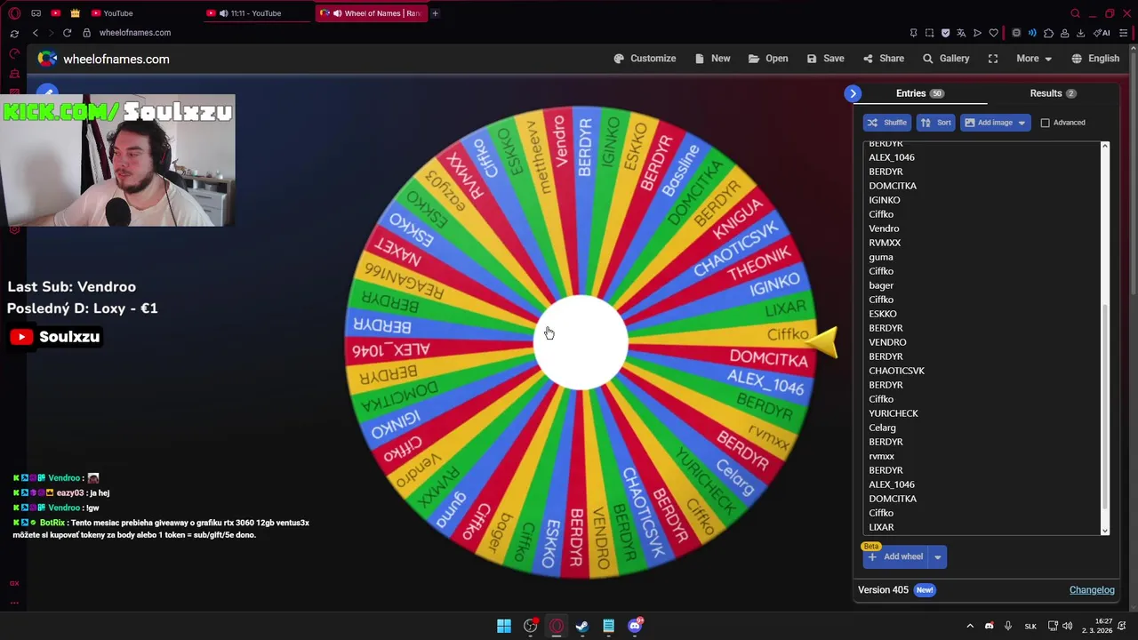The height and width of the screenshot is (640, 1138).
Task: Open the Easy setup sliders icon
Action: point(1124,33)
